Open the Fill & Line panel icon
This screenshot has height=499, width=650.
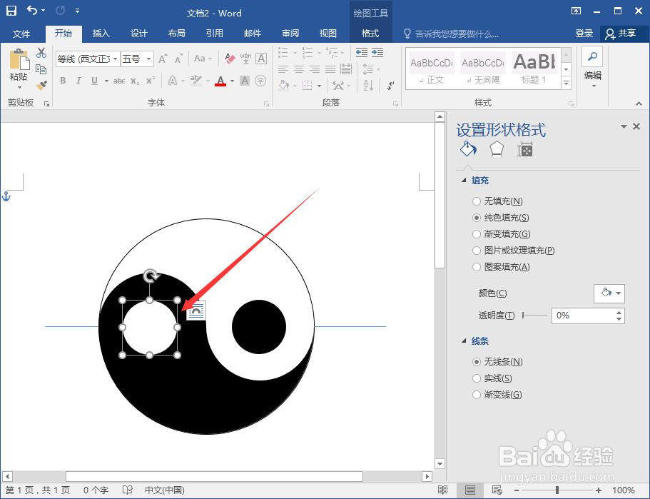468,149
